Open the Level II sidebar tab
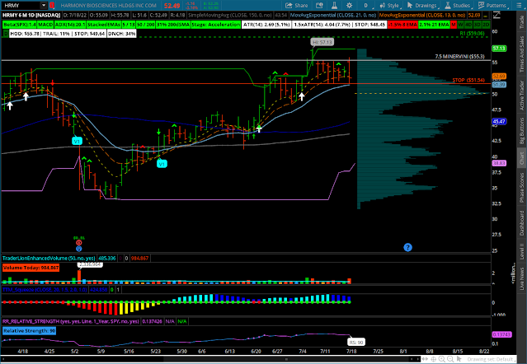The image size is (527, 364). tap(521, 252)
